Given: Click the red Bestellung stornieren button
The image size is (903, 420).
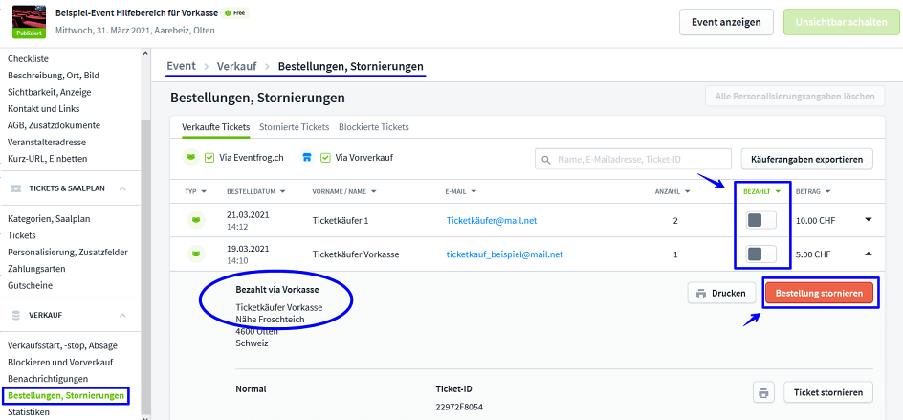Looking at the screenshot, I should tap(818, 293).
